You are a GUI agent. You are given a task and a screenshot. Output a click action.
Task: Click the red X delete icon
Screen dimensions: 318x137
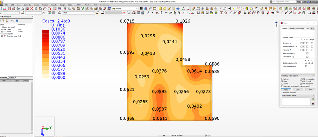click(32, 9)
